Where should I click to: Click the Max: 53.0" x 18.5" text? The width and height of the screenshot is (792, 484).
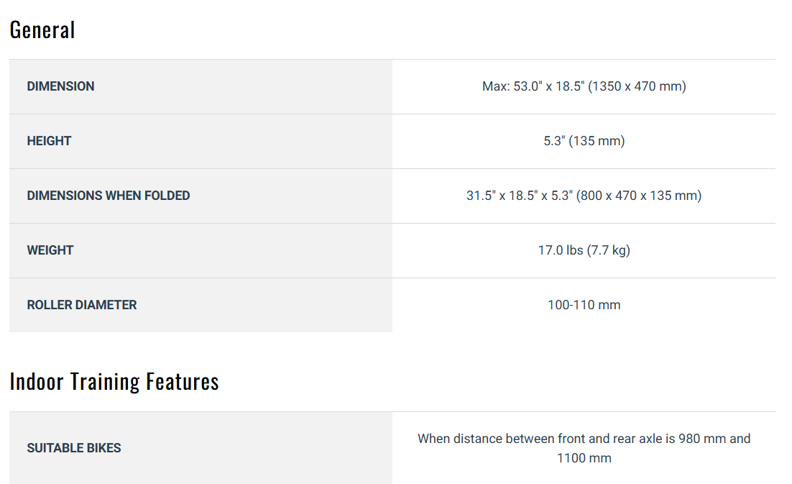point(533,86)
